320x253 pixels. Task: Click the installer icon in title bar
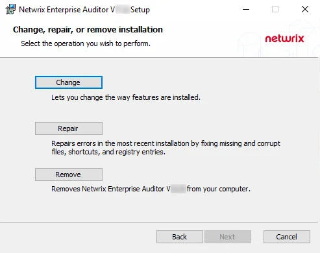pyautogui.click(x=10, y=10)
